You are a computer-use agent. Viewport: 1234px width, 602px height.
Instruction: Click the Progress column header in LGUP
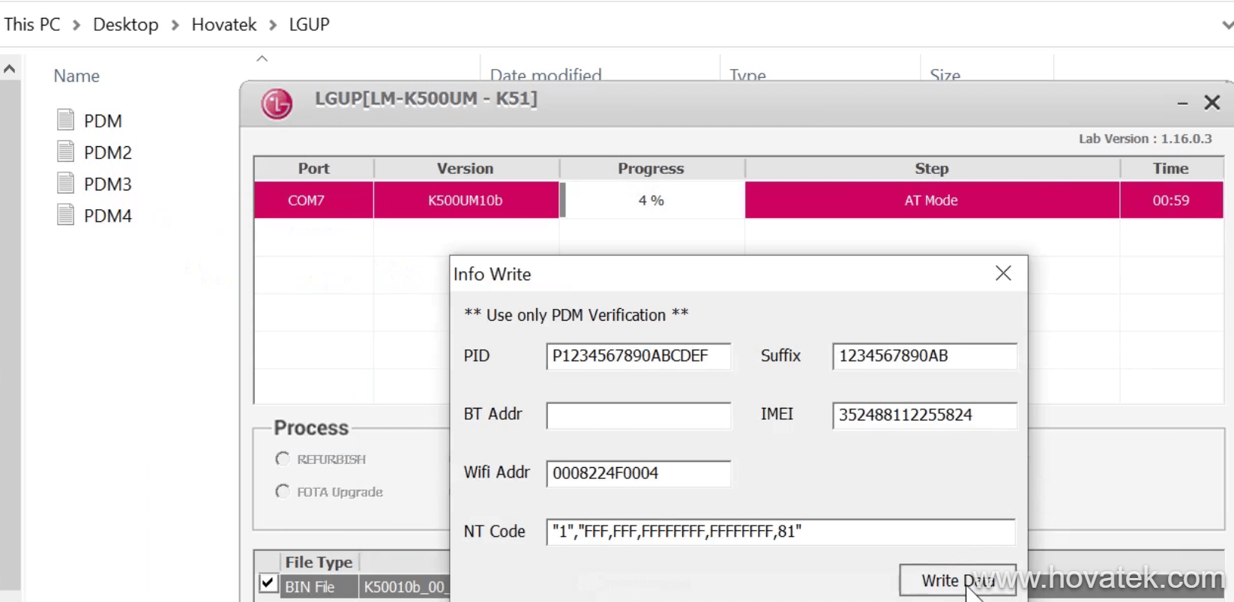click(651, 169)
